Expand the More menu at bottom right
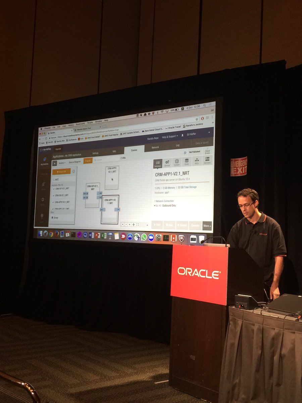 (207, 226)
